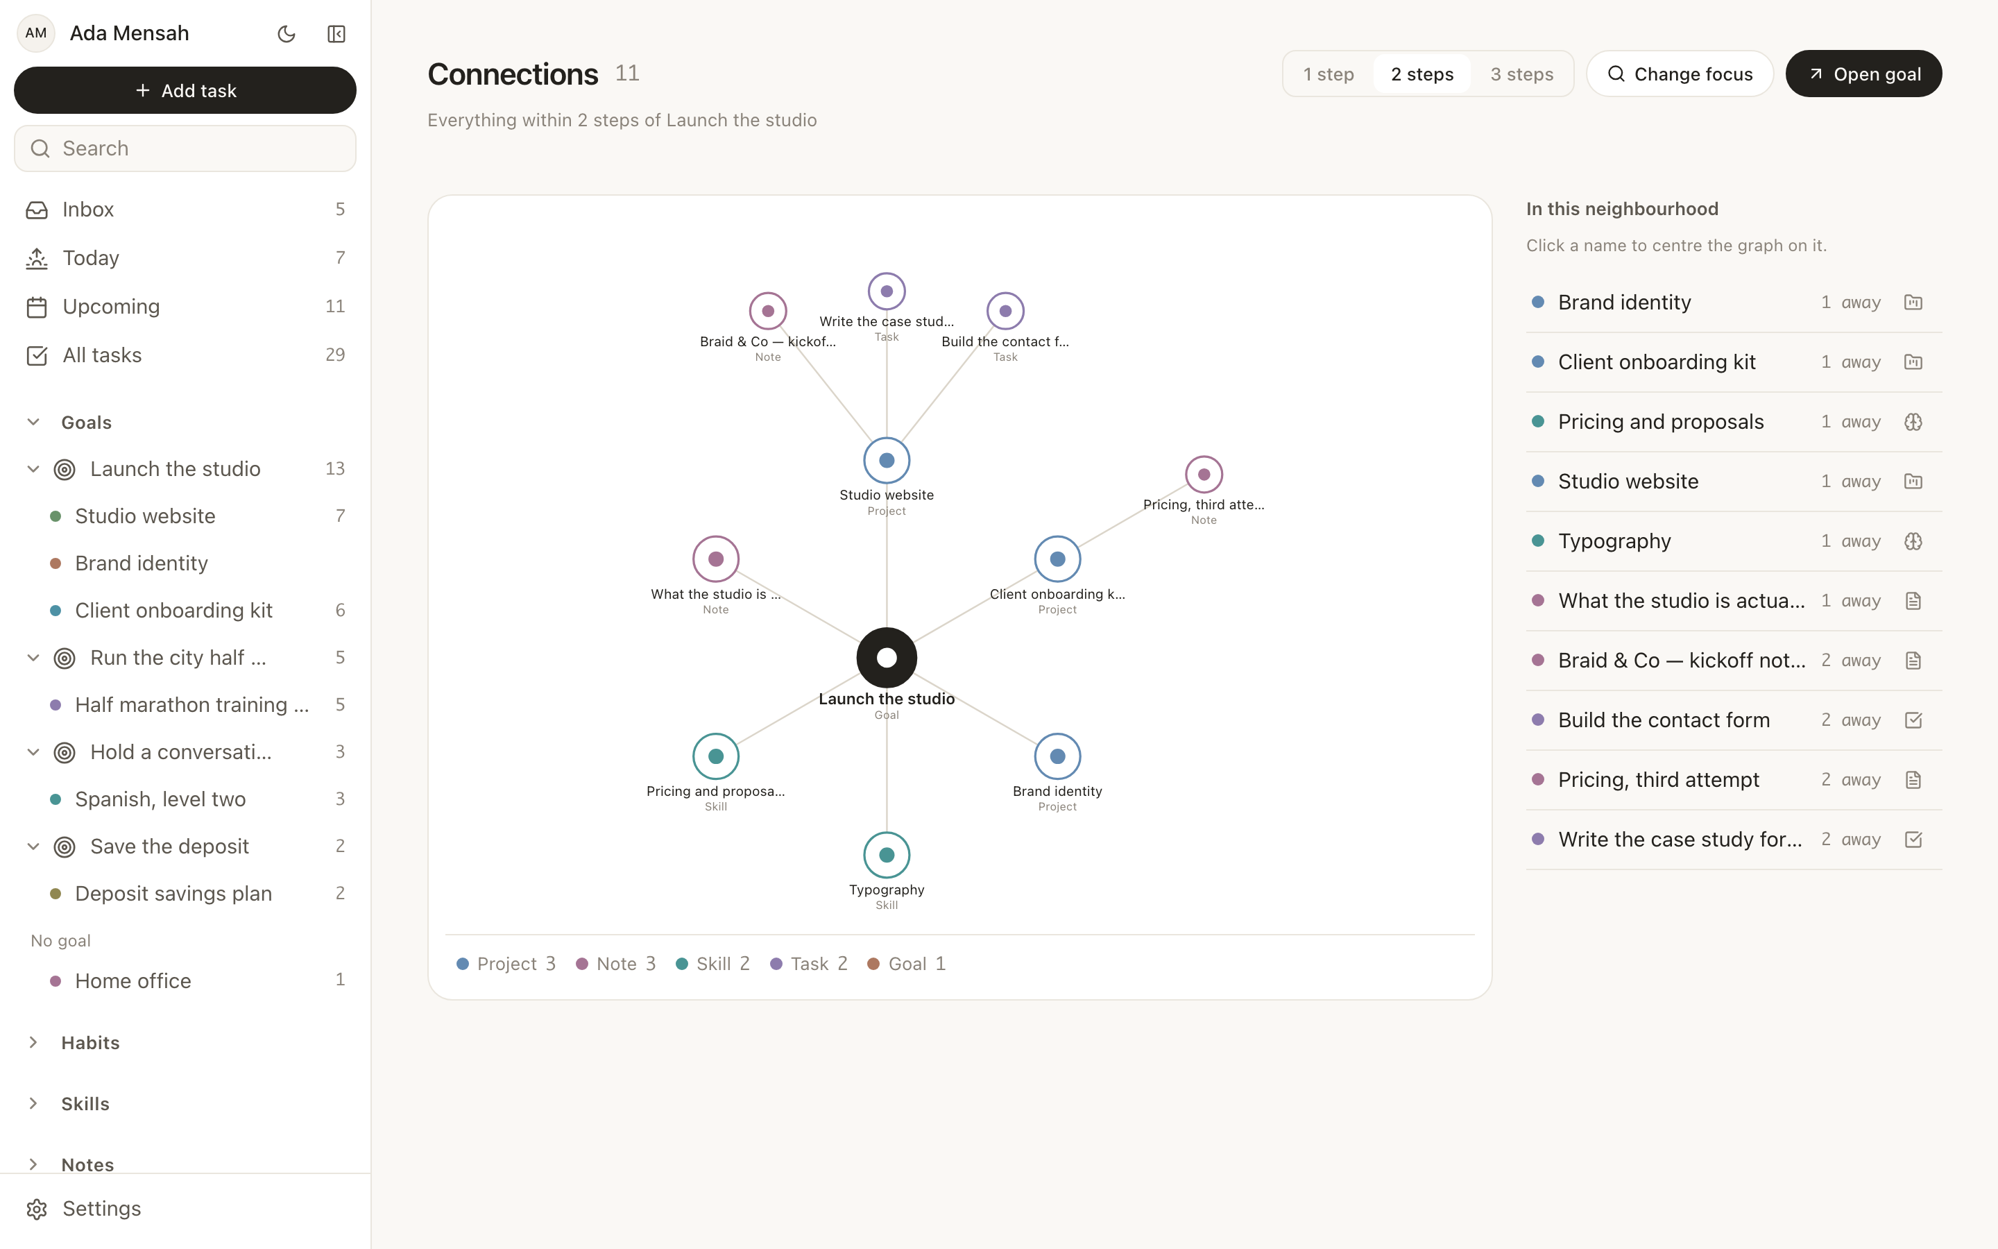Switch to 1 step view
The height and width of the screenshot is (1249, 1998).
point(1329,74)
